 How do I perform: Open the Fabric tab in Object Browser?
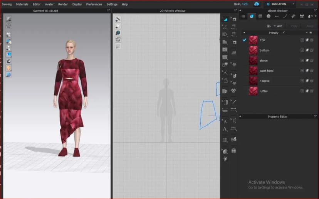coord(252,16)
